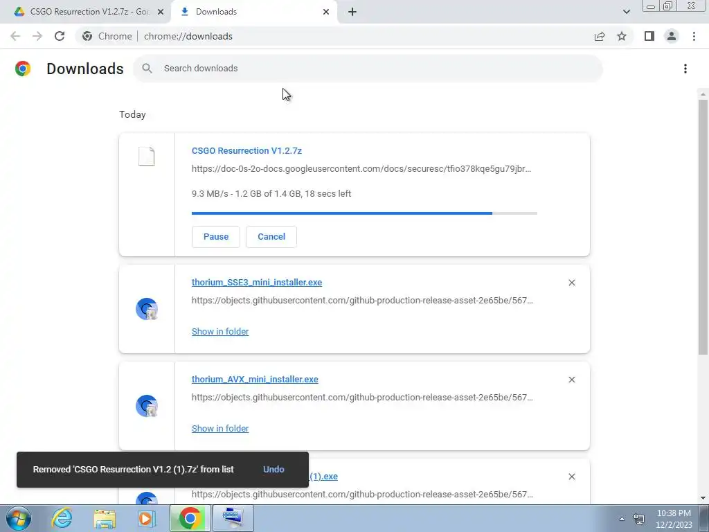The height and width of the screenshot is (532, 709).
Task: Click the magnifier icon in search downloads
Action: point(147,69)
